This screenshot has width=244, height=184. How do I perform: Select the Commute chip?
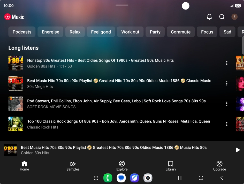click(x=181, y=32)
